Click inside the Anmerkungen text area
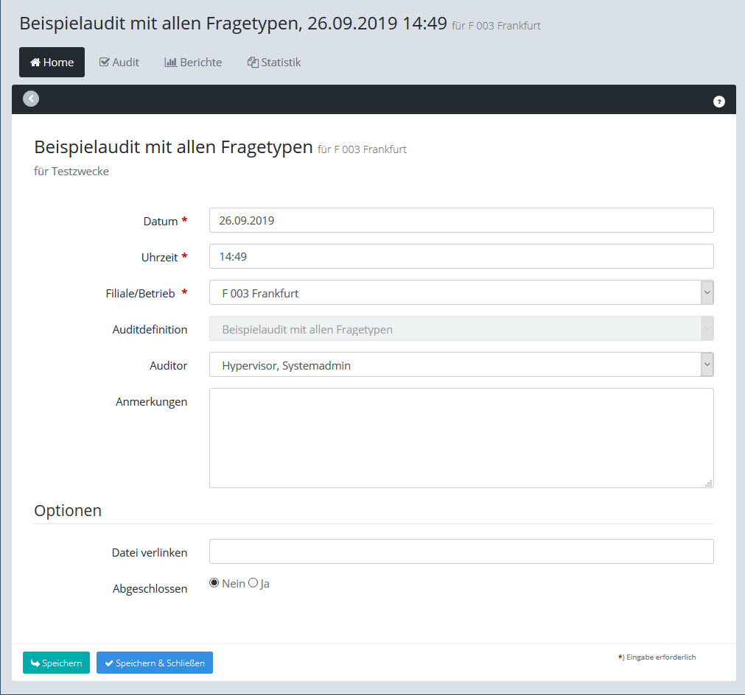 click(x=461, y=437)
